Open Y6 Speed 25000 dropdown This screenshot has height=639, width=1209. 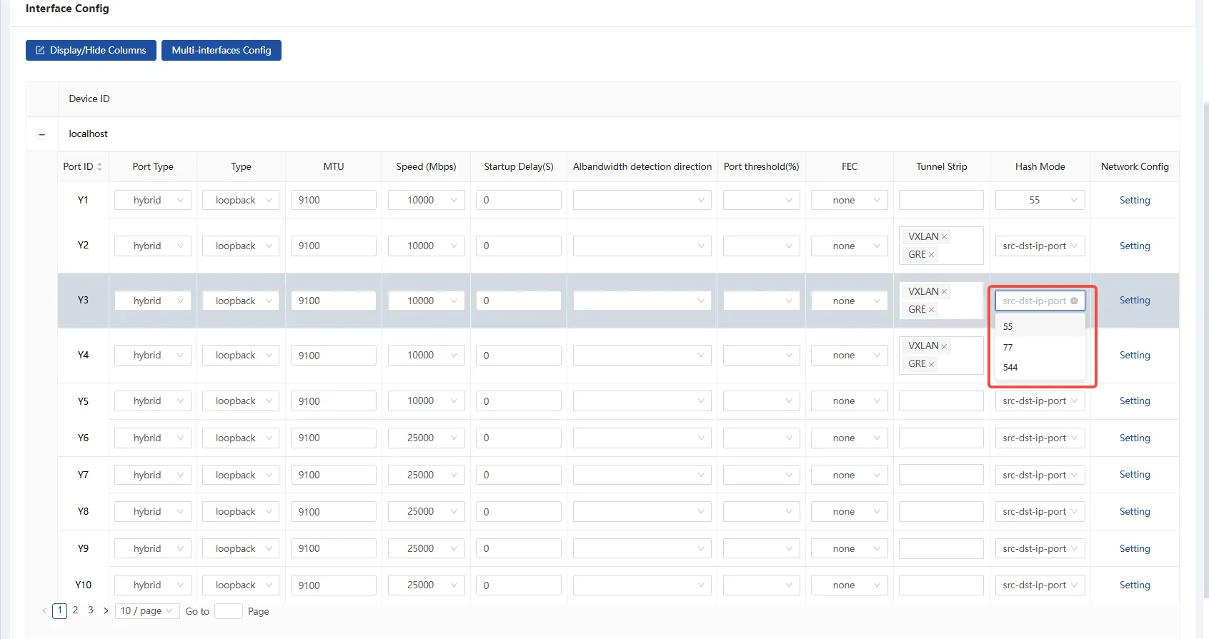pos(427,438)
